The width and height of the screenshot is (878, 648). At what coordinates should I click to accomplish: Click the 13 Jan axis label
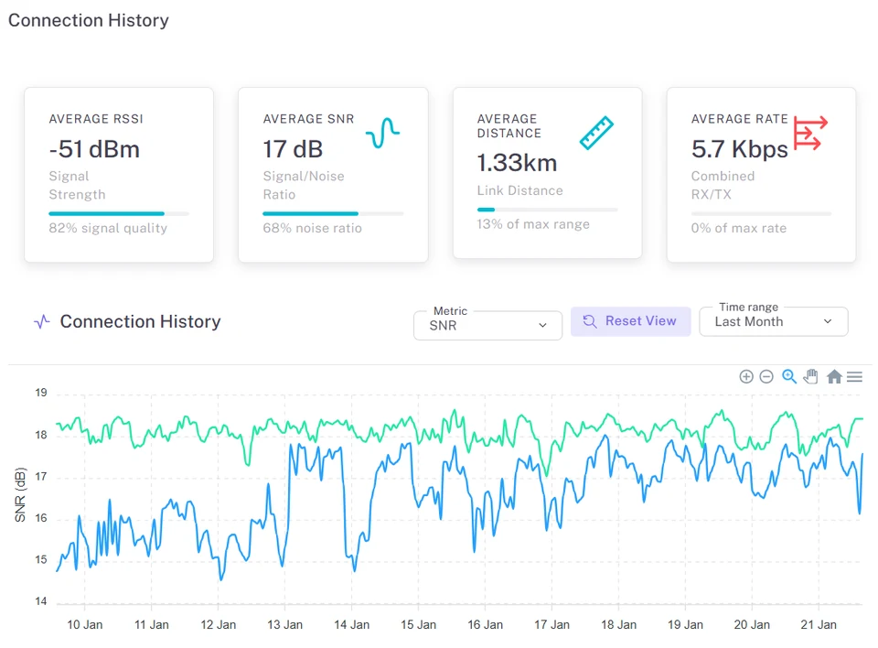[x=284, y=624]
